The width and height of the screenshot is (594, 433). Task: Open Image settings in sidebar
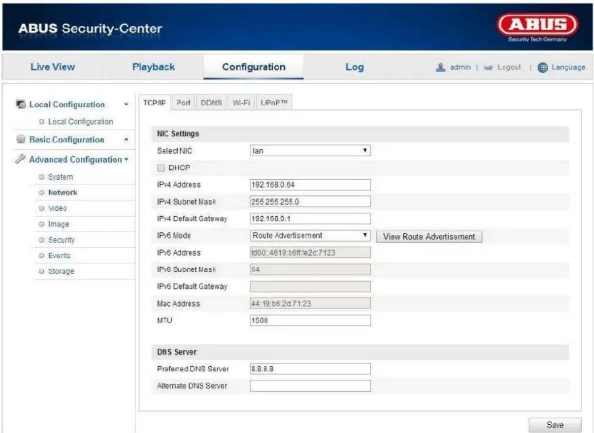click(x=58, y=224)
